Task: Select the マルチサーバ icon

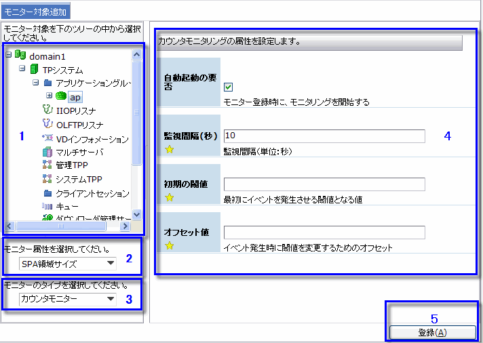Action: coord(47,152)
